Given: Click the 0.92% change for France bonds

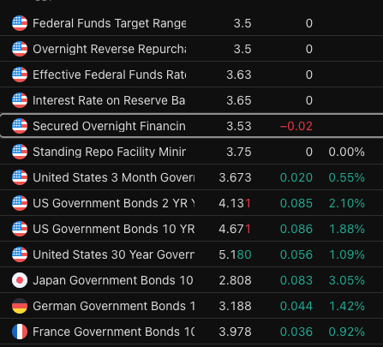Looking at the screenshot, I should click(347, 332).
